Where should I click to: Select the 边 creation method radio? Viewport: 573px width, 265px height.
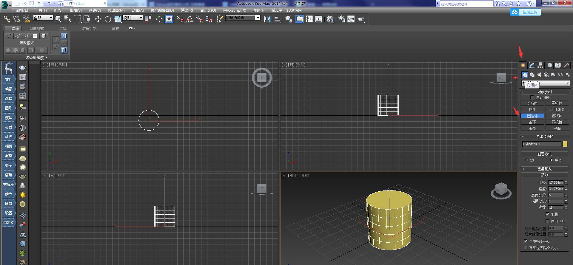tap(527, 160)
